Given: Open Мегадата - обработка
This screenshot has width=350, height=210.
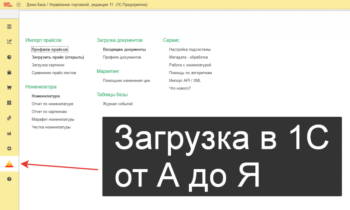Looking at the screenshot, I should (188, 57).
